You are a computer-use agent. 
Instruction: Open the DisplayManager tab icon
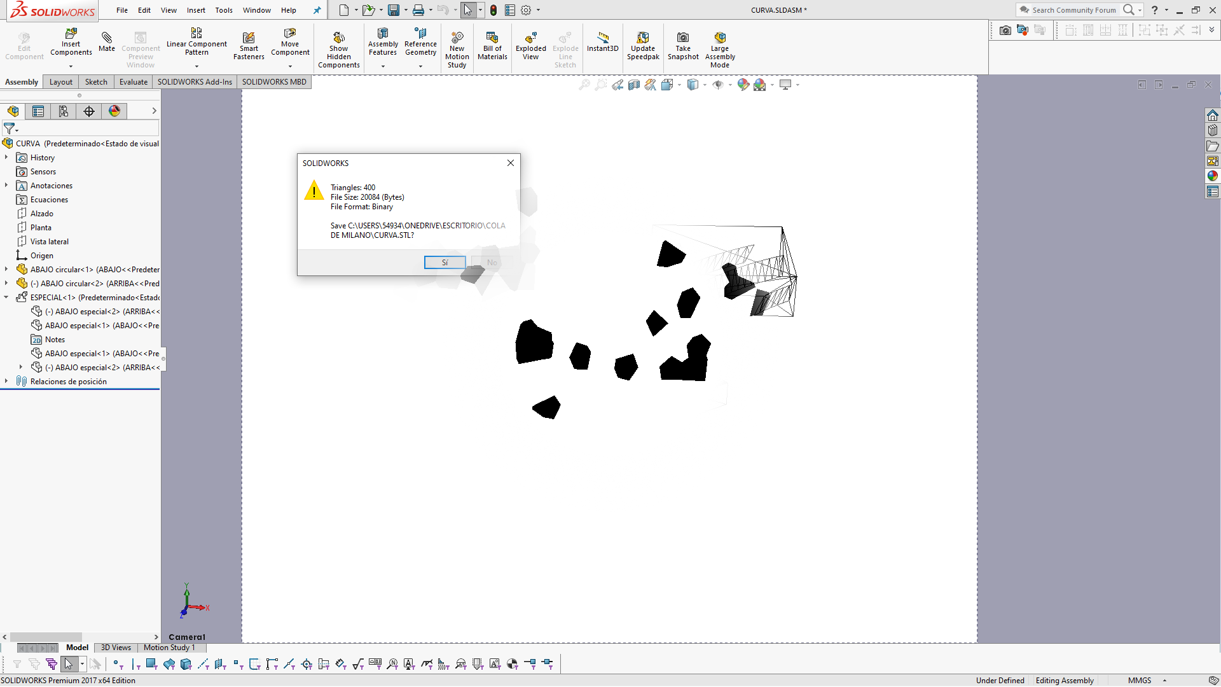tap(114, 111)
